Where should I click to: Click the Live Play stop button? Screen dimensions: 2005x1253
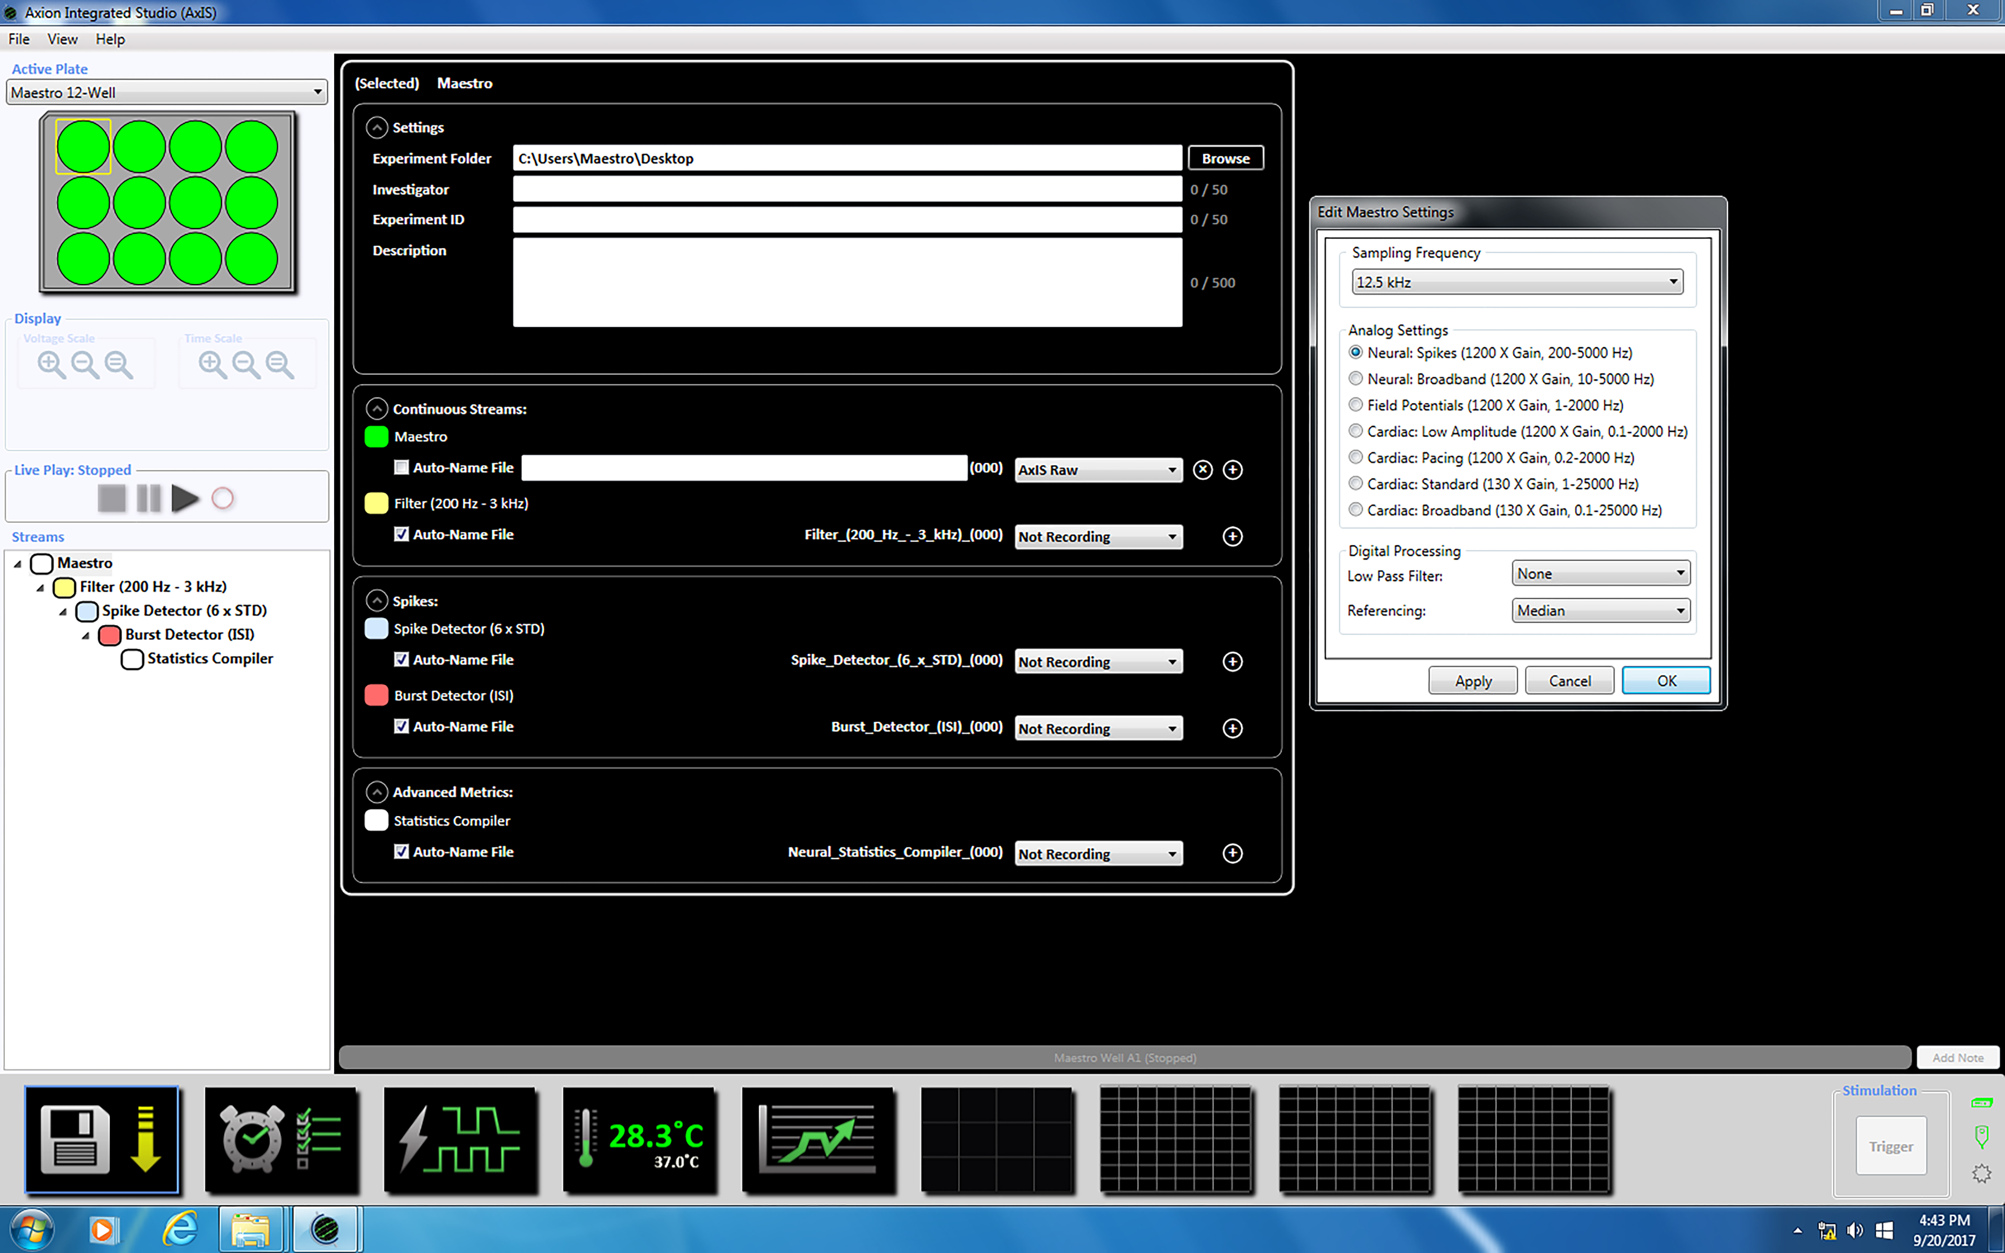[112, 498]
